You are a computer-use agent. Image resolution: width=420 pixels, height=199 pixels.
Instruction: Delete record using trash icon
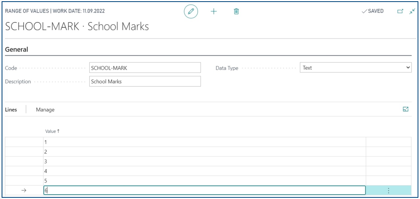[236, 12]
